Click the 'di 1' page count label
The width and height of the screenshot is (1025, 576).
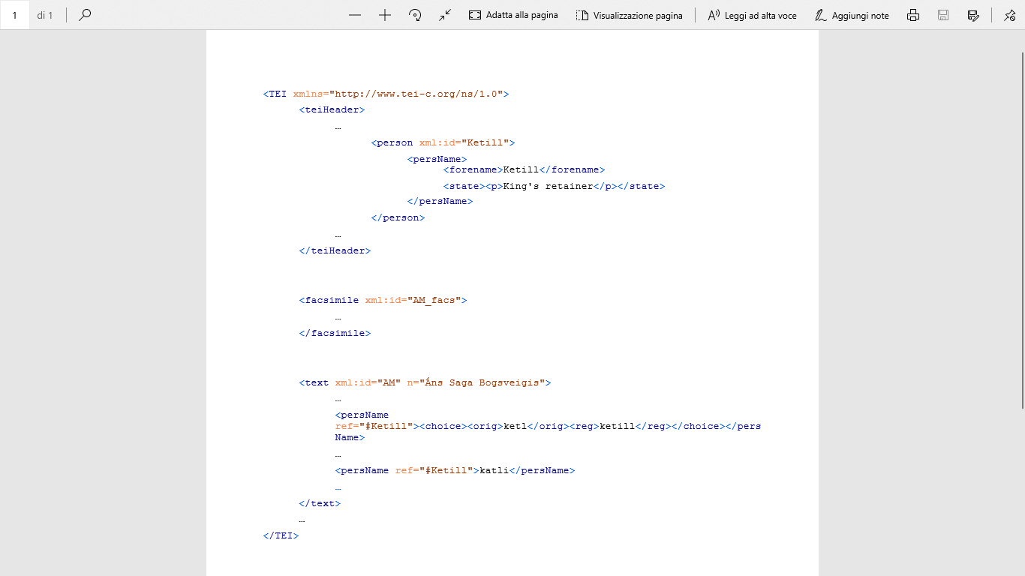[45, 15]
